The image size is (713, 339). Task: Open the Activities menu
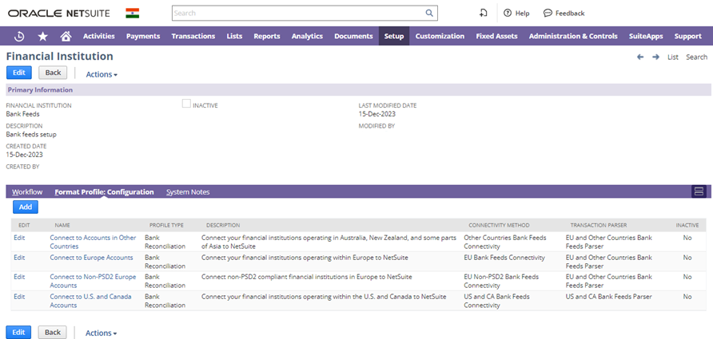[x=98, y=37]
